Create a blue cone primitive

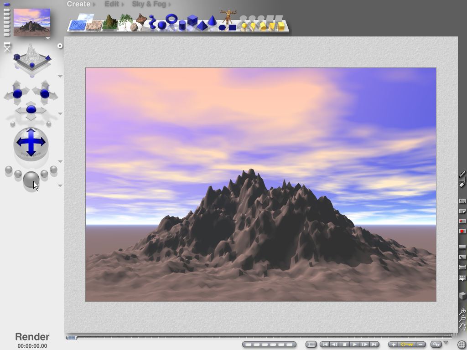pos(212,20)
